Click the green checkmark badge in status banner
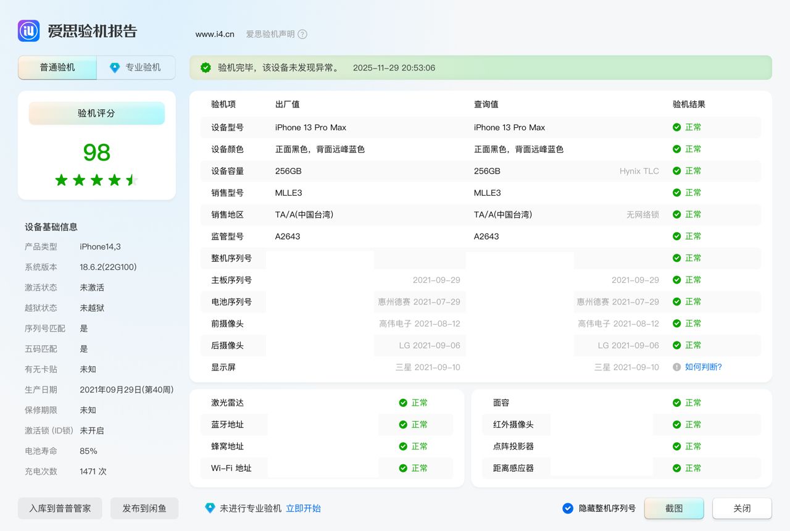This screenshot has height=531, width=790. (206, 68)
